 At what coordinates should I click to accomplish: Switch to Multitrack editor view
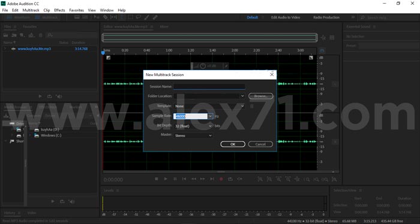(x=46, y=17)
